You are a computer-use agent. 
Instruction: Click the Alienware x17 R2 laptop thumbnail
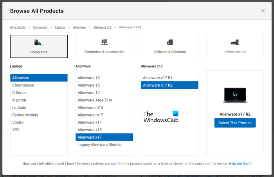235,95
